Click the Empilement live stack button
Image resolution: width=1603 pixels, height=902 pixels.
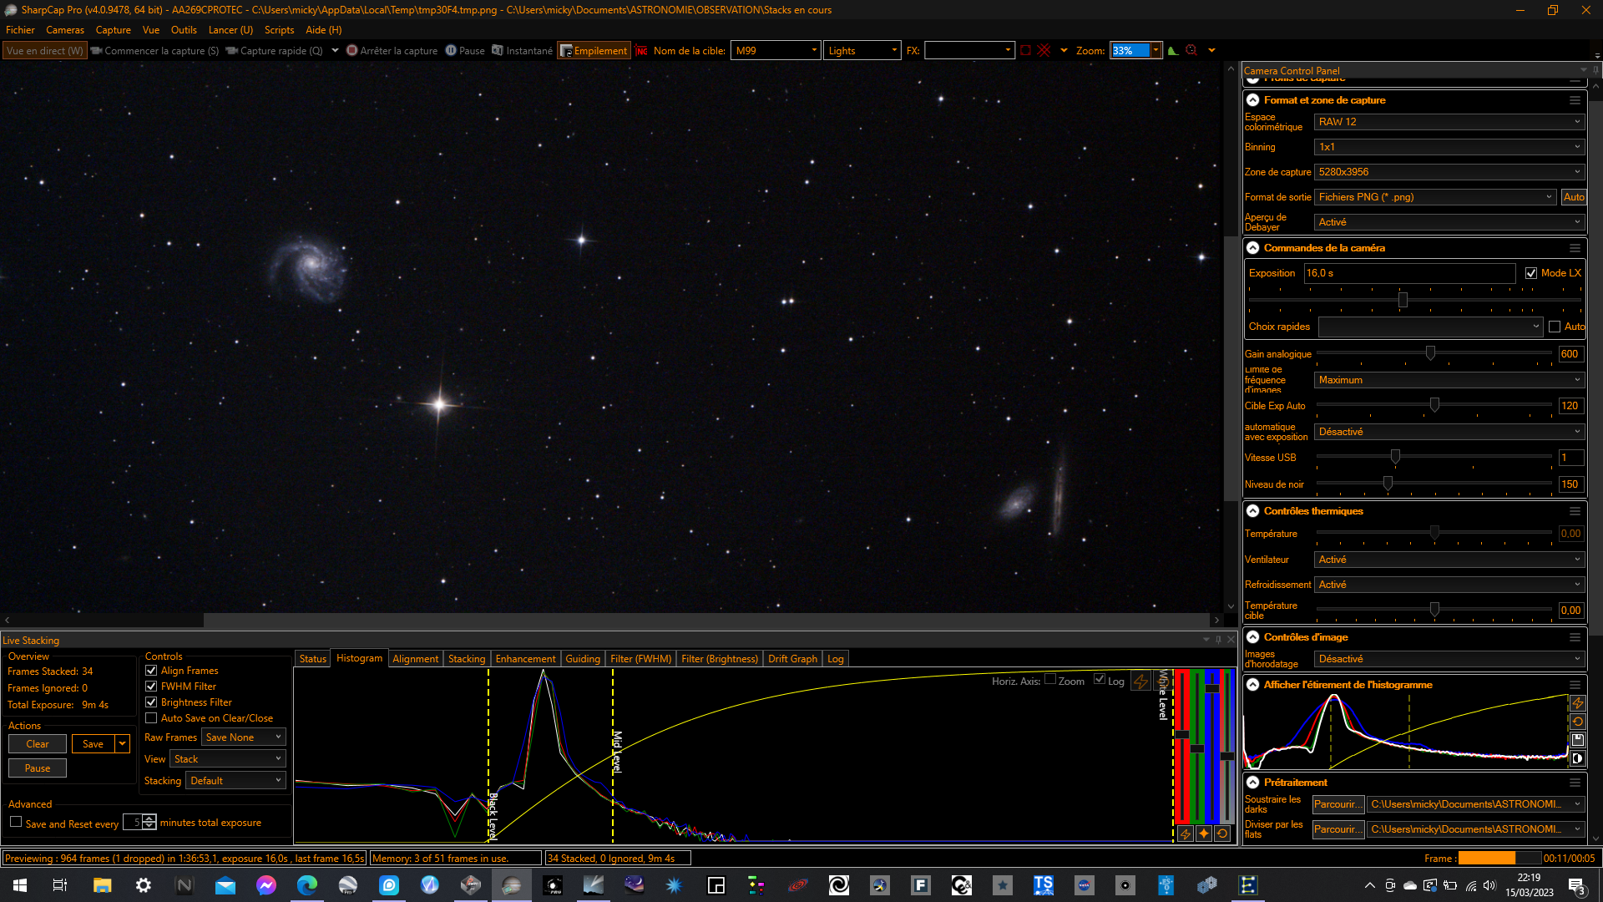[x=594, y=51]
